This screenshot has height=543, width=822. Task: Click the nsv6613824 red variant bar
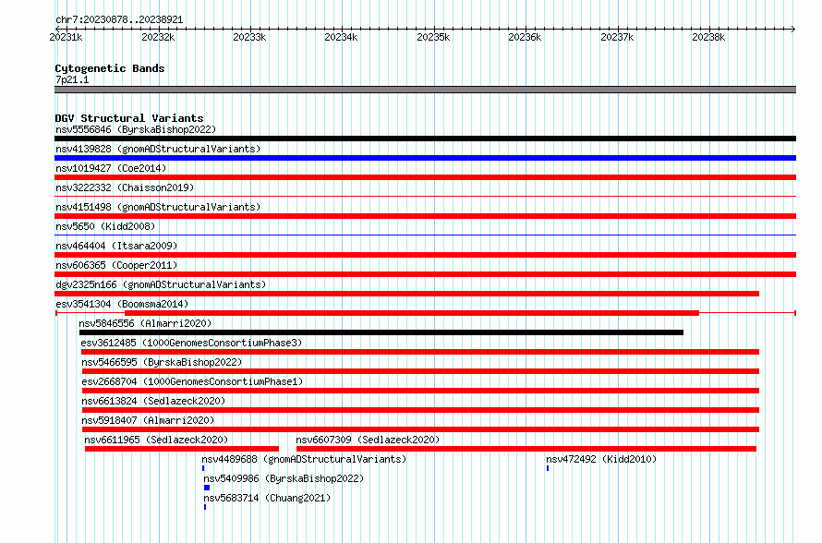coord(420,410)
